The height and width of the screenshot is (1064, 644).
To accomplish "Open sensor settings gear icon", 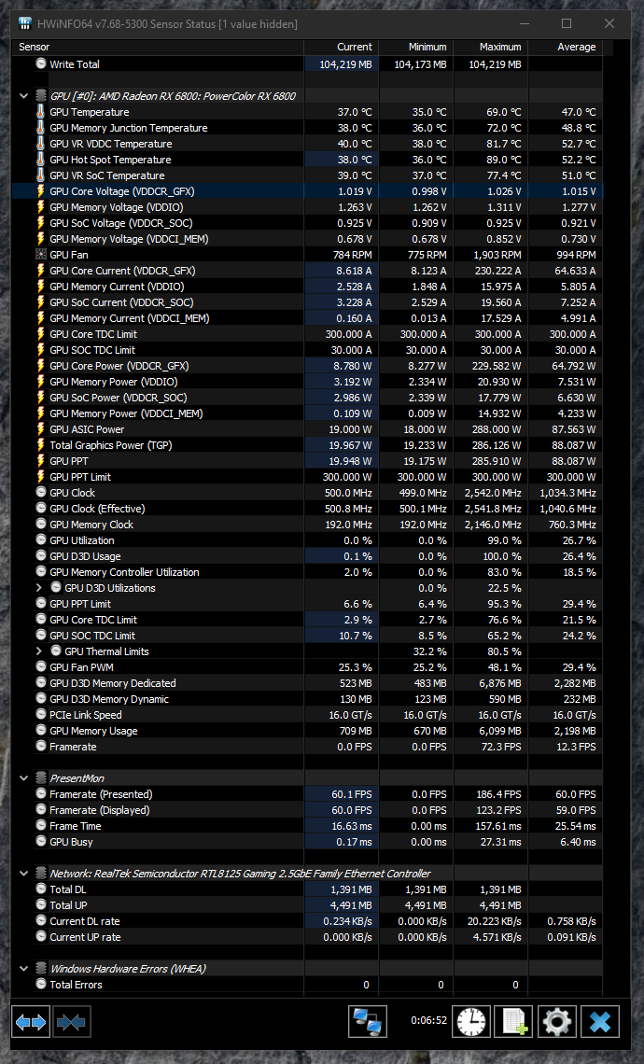I will 557,1021.
